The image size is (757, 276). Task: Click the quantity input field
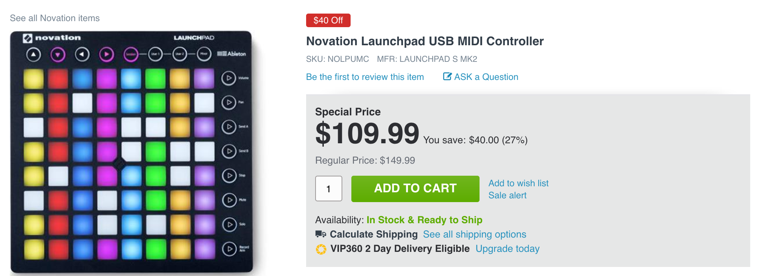tap(328, 189)
